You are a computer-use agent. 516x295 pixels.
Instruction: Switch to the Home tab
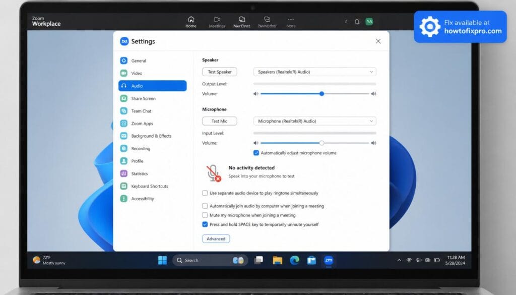point(191,22)
